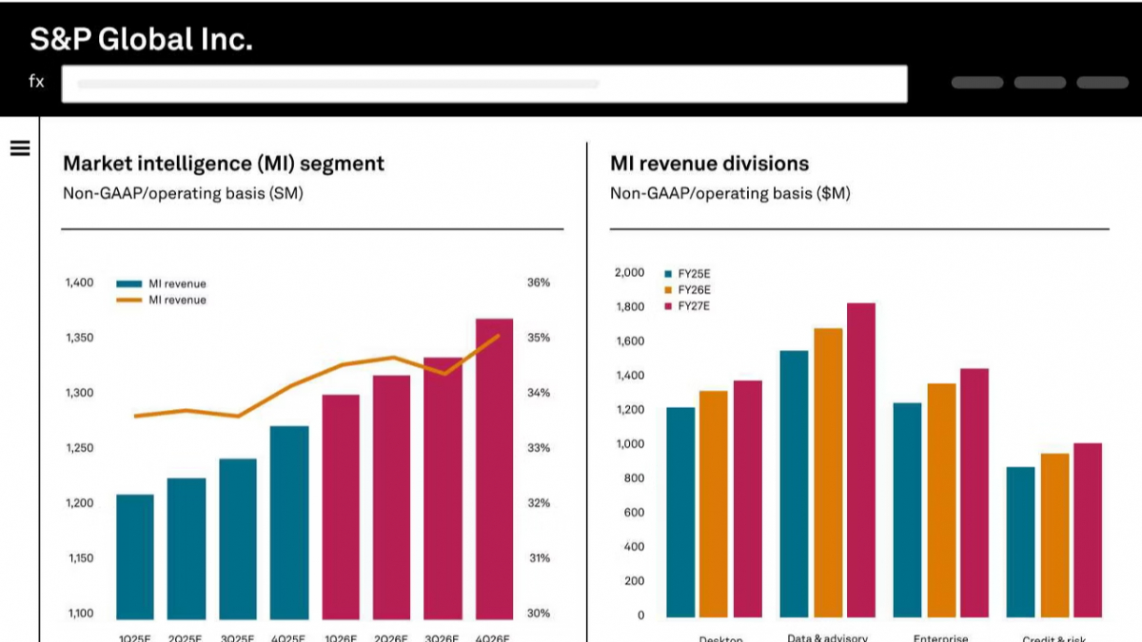1142x642 pixels.
Task: Click the 400 axis value
Action: point(635,547)
